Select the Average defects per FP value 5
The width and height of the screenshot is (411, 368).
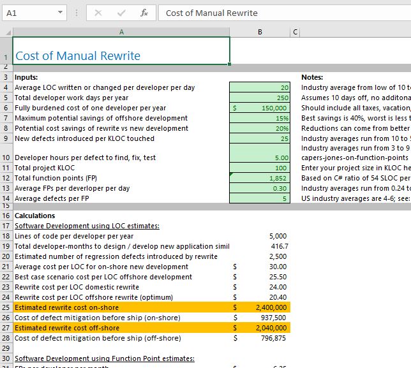[x=260, y=198]
